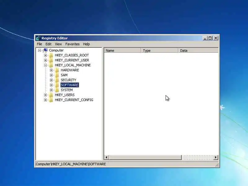Viewport: 248px width, 186px height.
Task: Expand the HKEY_CURRENT_USER key
Action: click(x=45, y=60)
